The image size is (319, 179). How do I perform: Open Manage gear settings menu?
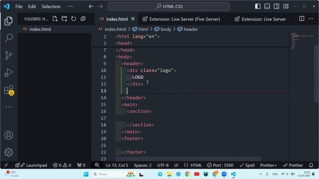(8, 152)
